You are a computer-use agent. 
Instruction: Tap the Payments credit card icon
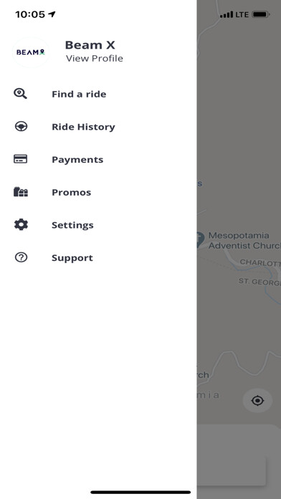pos(20,159)
